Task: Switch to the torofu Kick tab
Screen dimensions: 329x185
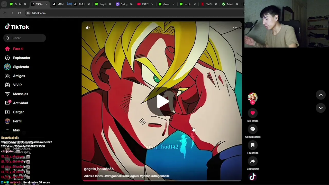Action: click(187, 4)
